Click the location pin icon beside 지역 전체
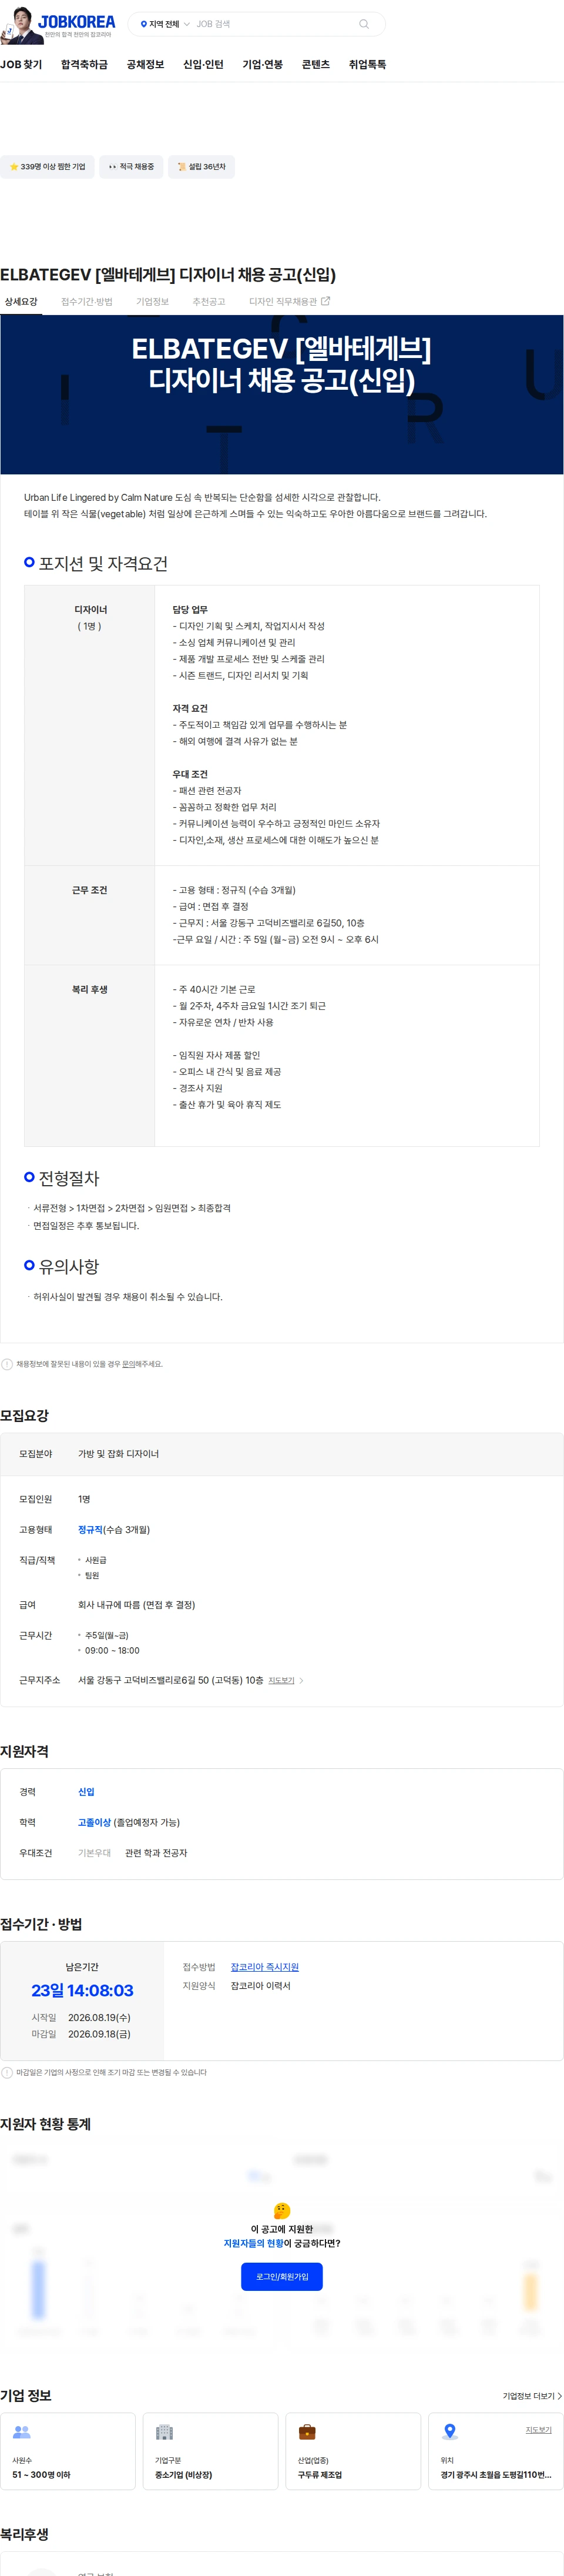The height and width of the screenshot is (2576, 564). click(x=143, y=24)
